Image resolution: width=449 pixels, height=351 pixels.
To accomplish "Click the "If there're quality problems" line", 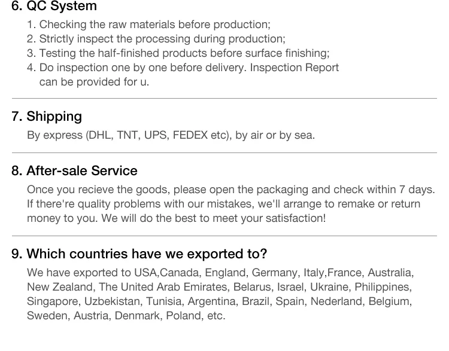I will (x=223, y=204).
